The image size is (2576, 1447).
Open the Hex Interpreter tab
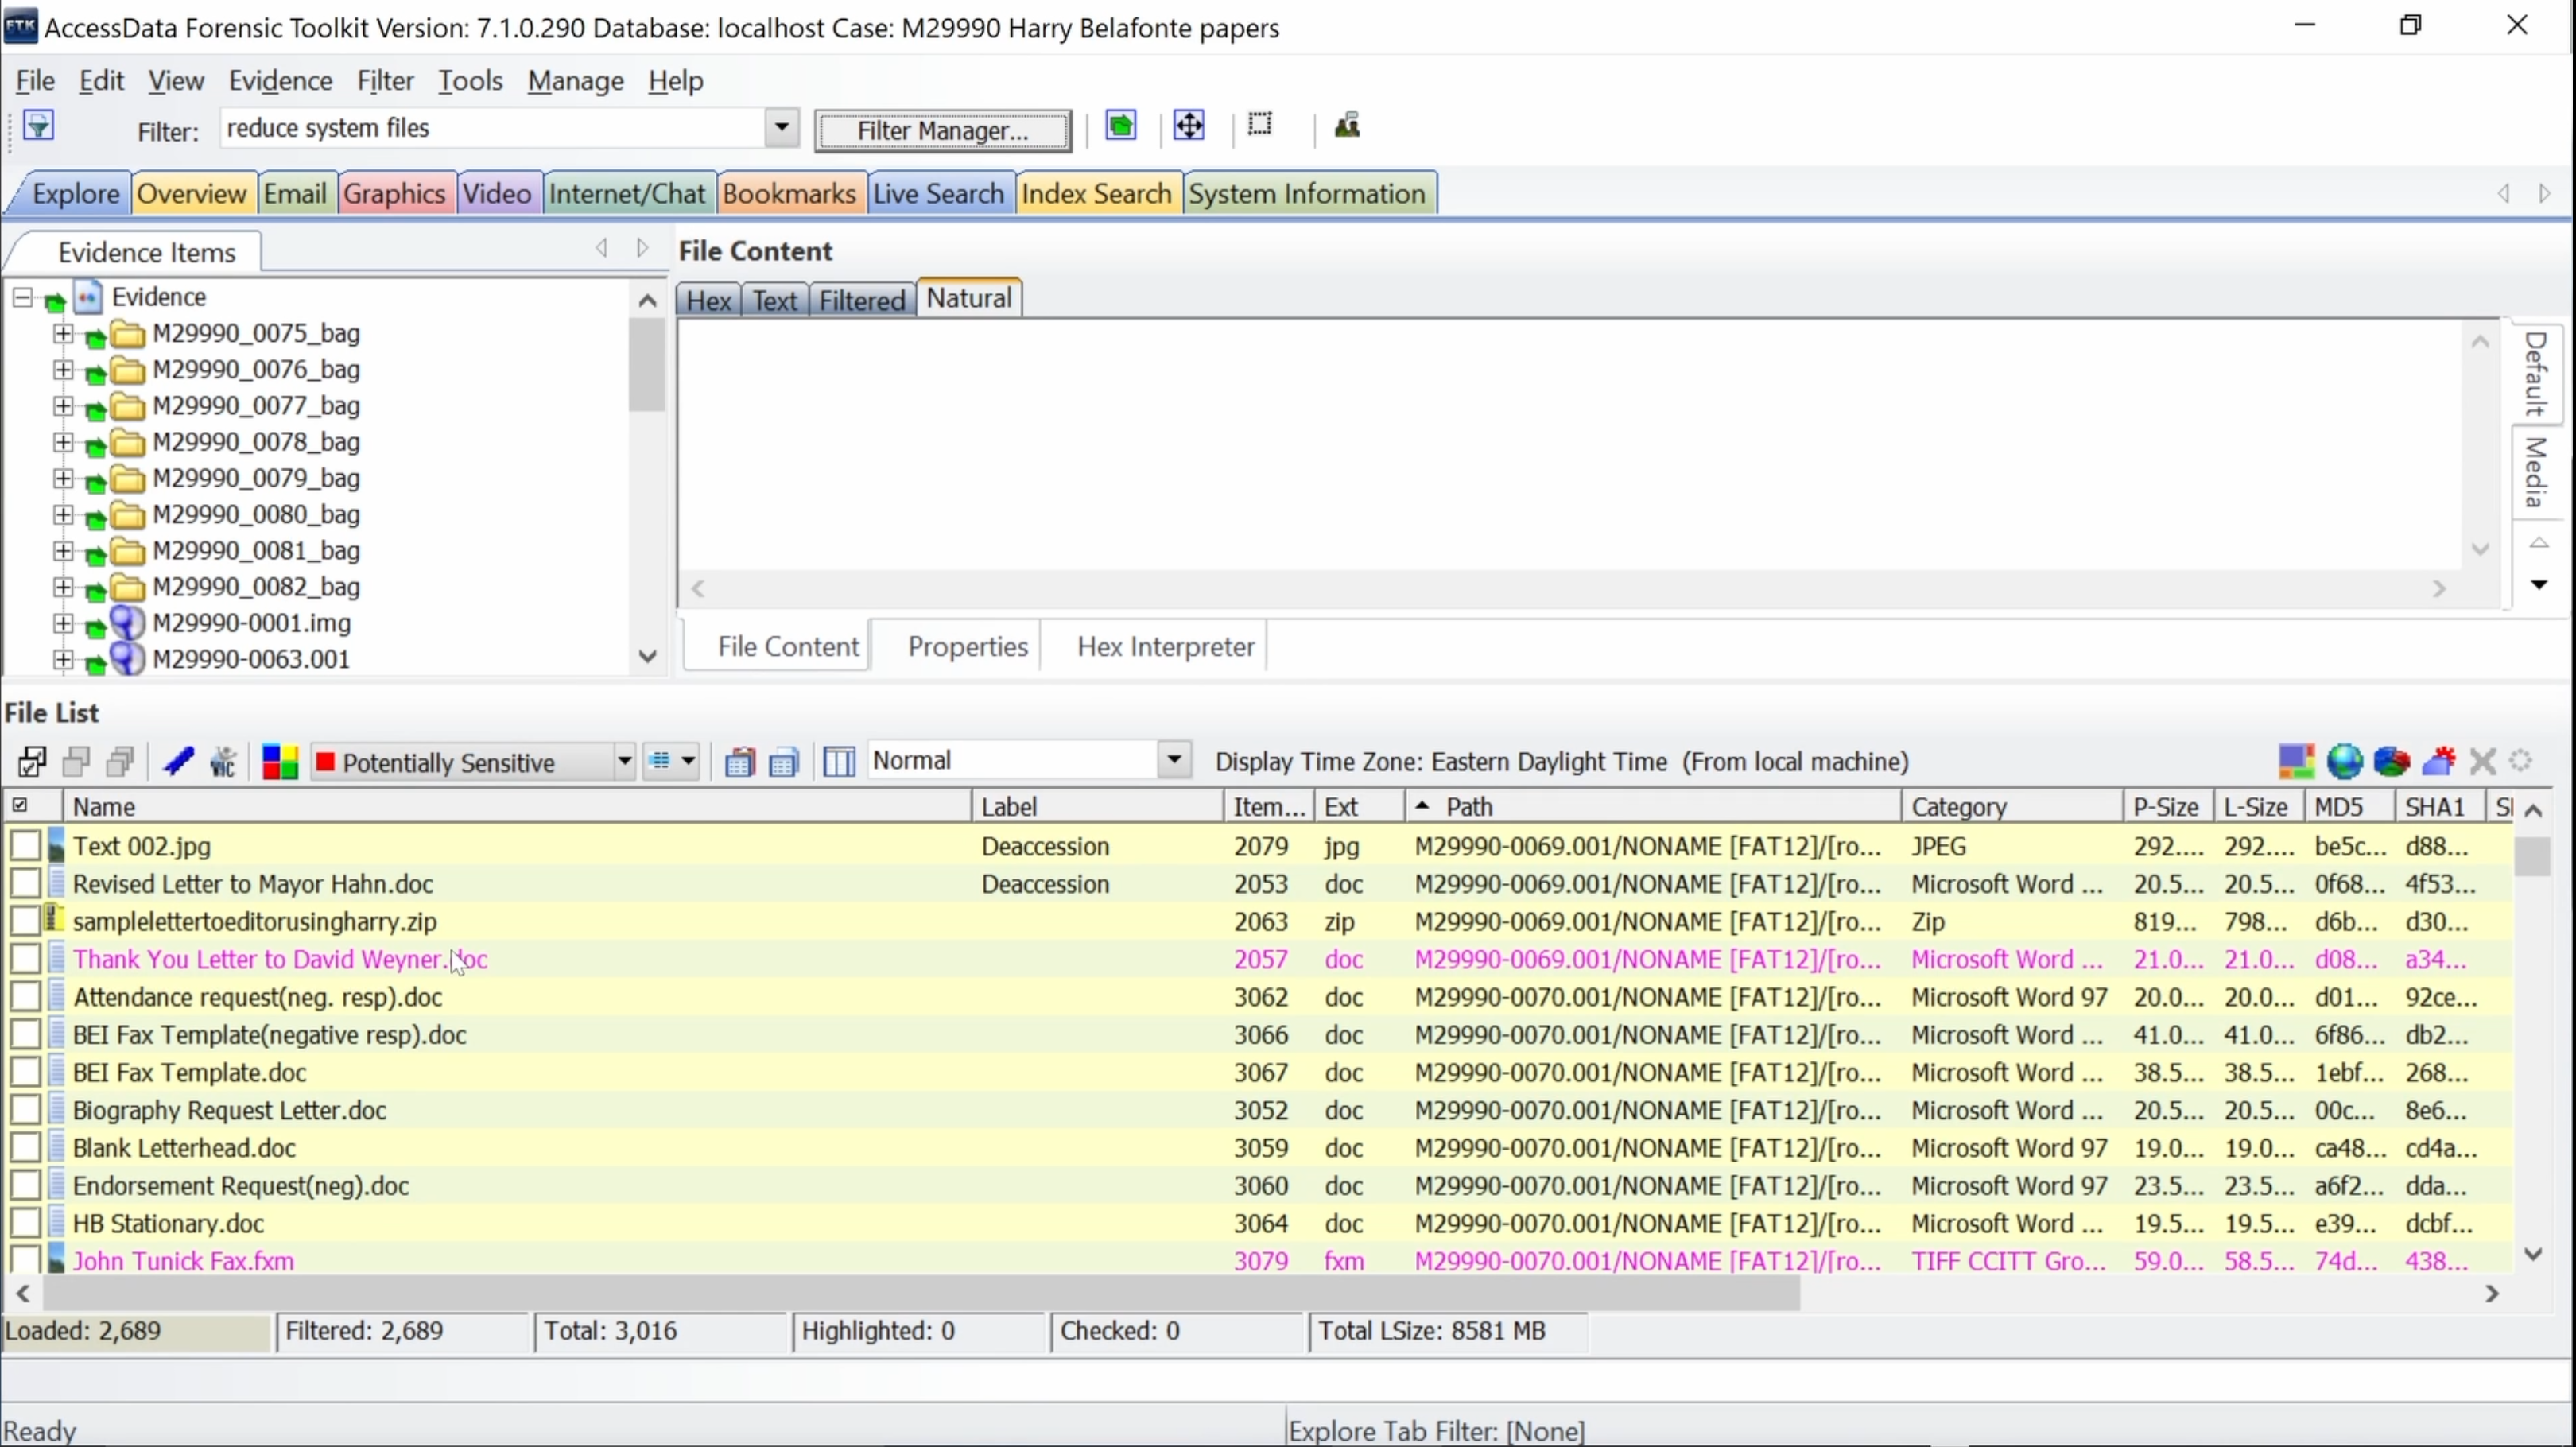click(1165, 646)
